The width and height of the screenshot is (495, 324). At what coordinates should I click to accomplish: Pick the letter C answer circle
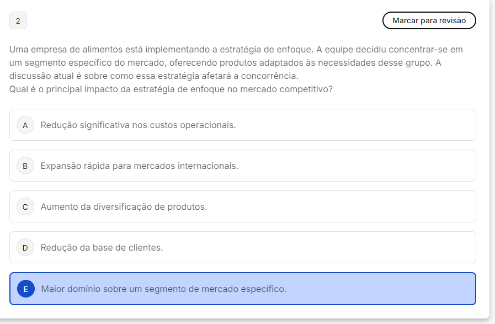click(x=25, y=207)
